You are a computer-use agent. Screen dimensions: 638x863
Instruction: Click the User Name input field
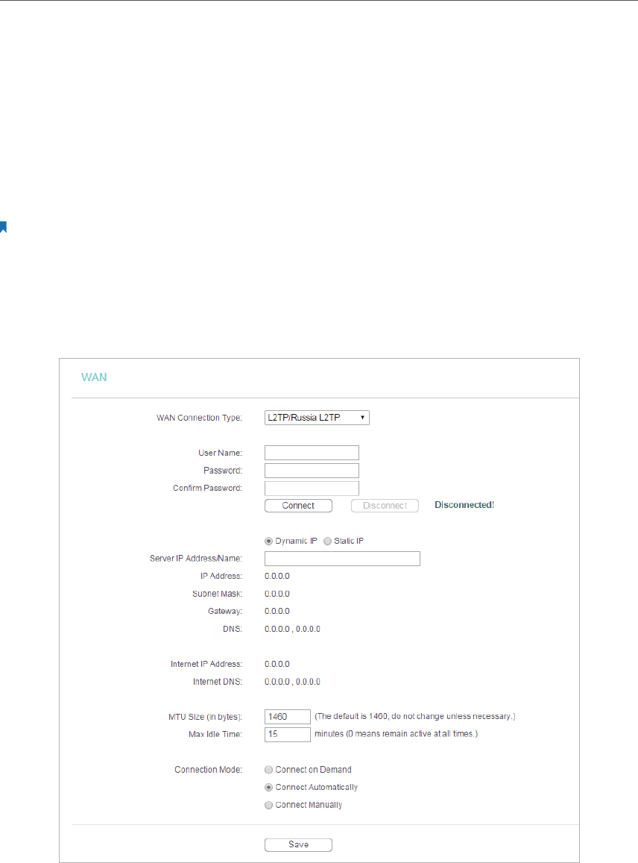[312, 453]
